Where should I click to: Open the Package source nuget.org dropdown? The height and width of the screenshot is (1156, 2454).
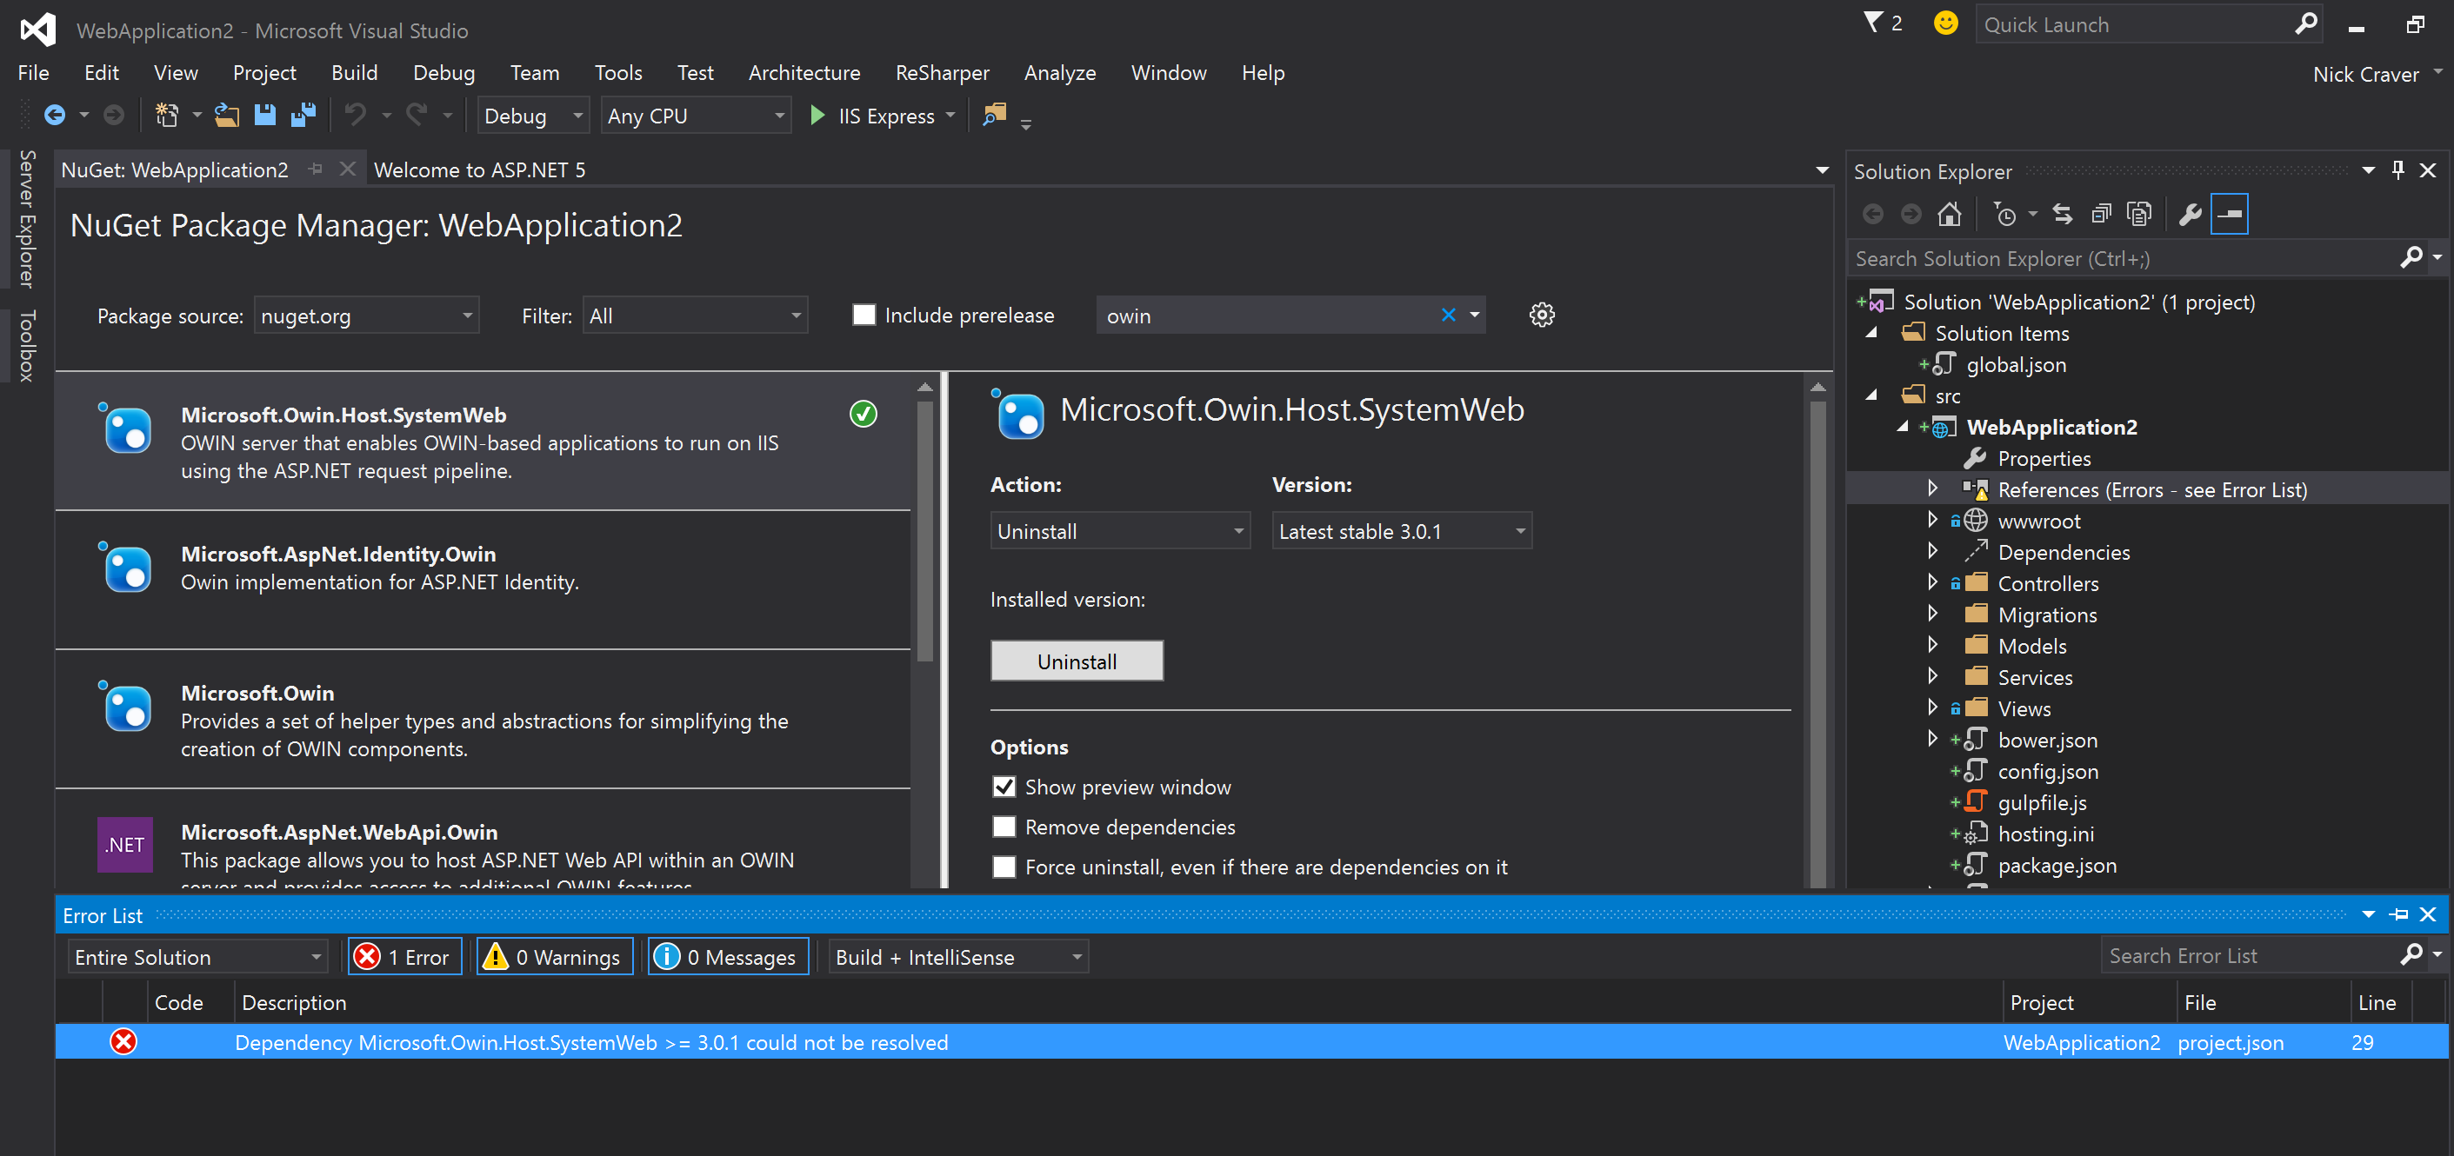366,316
